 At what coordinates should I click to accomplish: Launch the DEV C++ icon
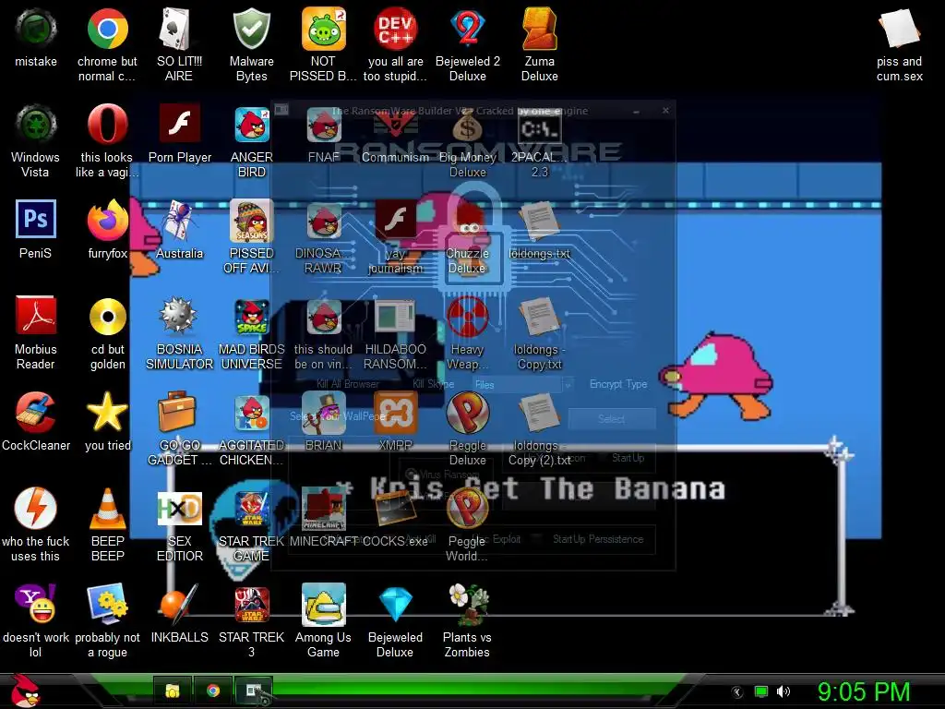pos(395,29)
